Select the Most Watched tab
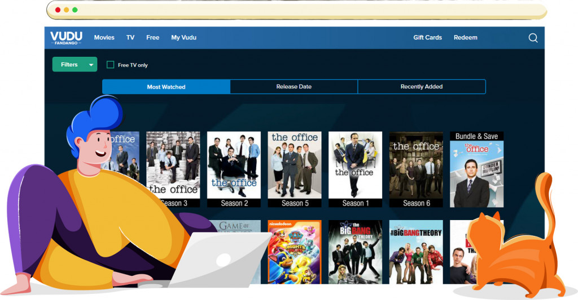 point(167,87)
